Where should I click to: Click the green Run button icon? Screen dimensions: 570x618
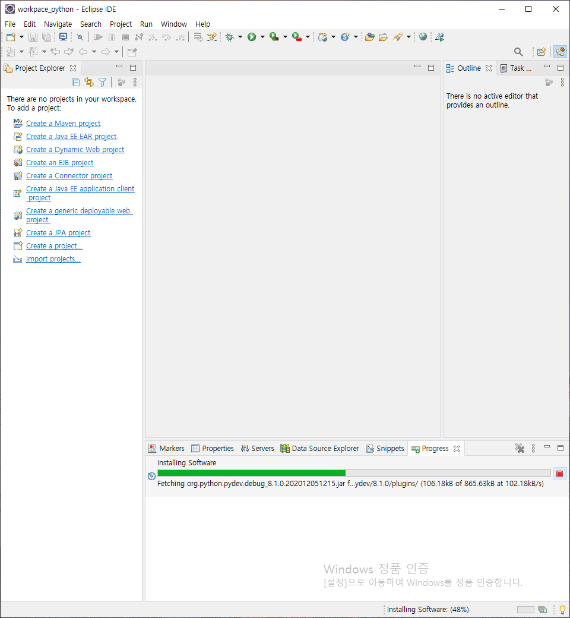coord(252,37)
